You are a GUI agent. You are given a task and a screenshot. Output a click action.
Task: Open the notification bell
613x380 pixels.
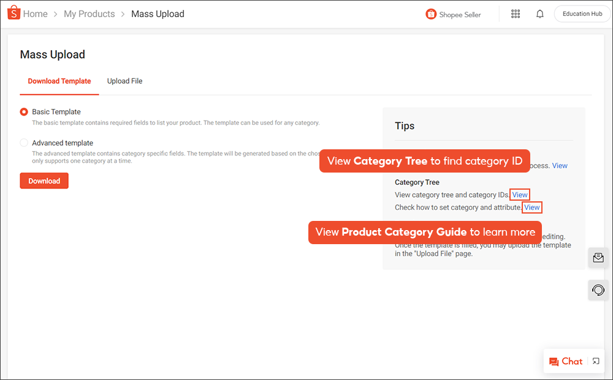click(539, 13)
